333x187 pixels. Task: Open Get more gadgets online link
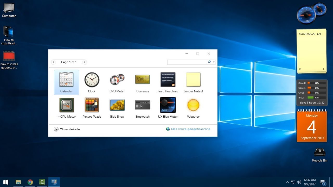point(188,129)
